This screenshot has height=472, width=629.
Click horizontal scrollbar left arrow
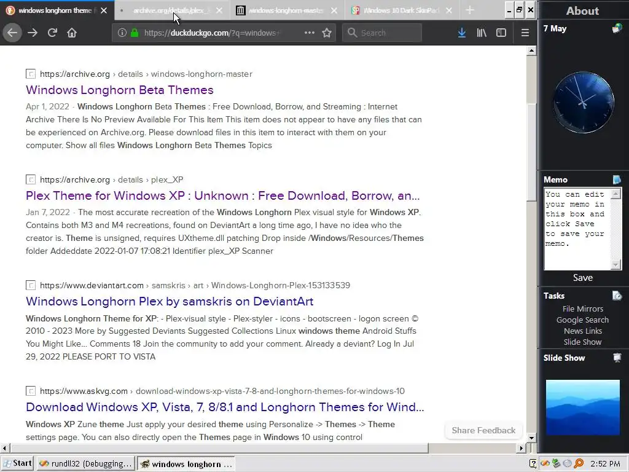[4, 448]
